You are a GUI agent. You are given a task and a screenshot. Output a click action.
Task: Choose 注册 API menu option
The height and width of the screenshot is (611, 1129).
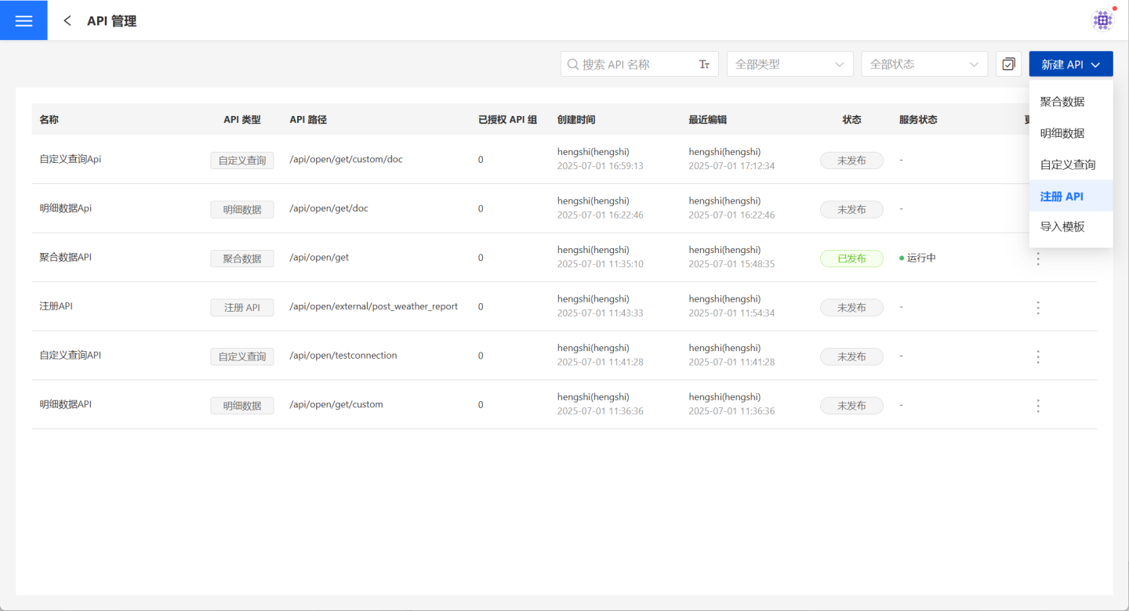1062,196
